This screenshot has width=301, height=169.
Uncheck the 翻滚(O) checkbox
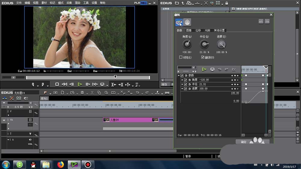[x=203, y=57]
